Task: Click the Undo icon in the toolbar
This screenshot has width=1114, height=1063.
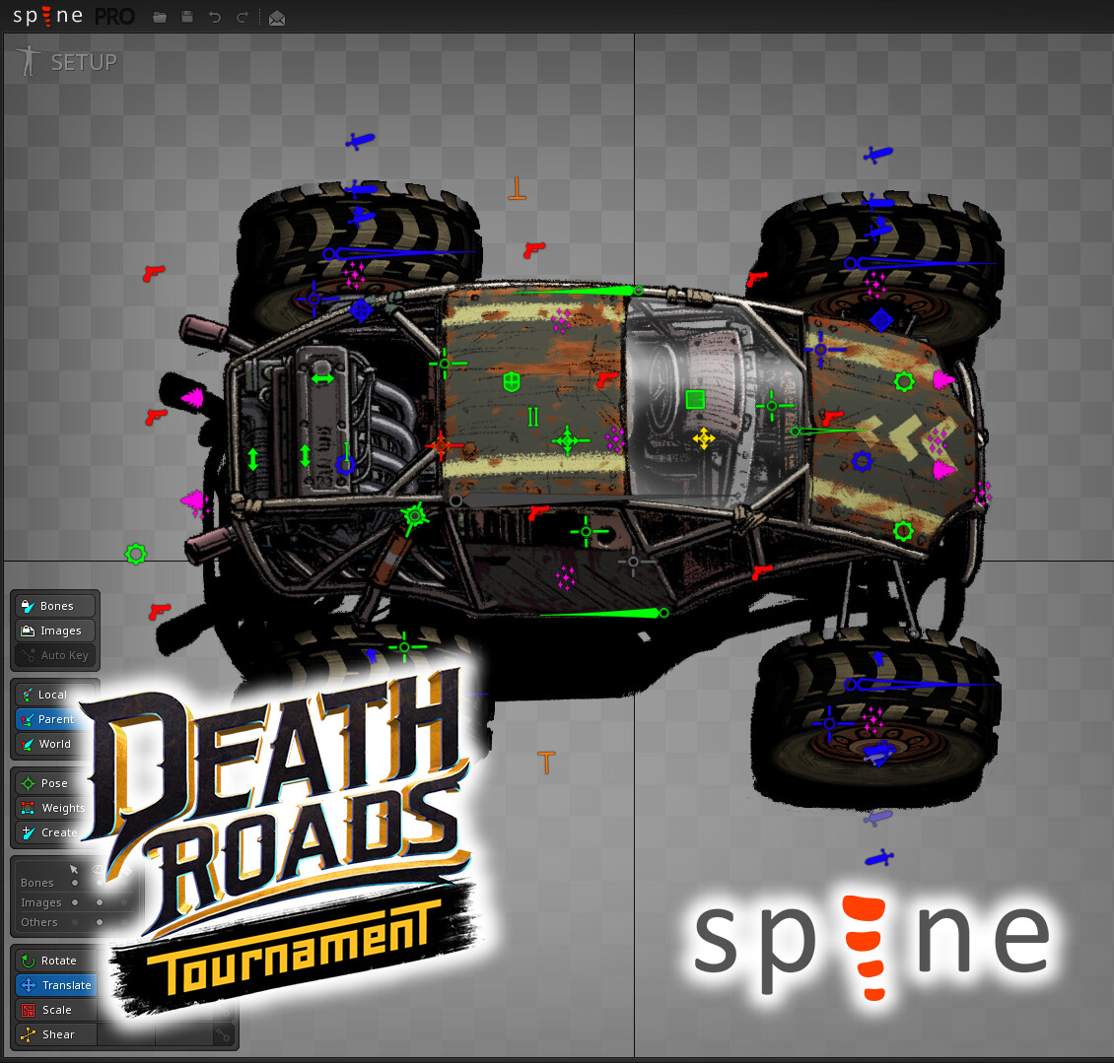Action: pyautogui.click(x=215, y=16)
